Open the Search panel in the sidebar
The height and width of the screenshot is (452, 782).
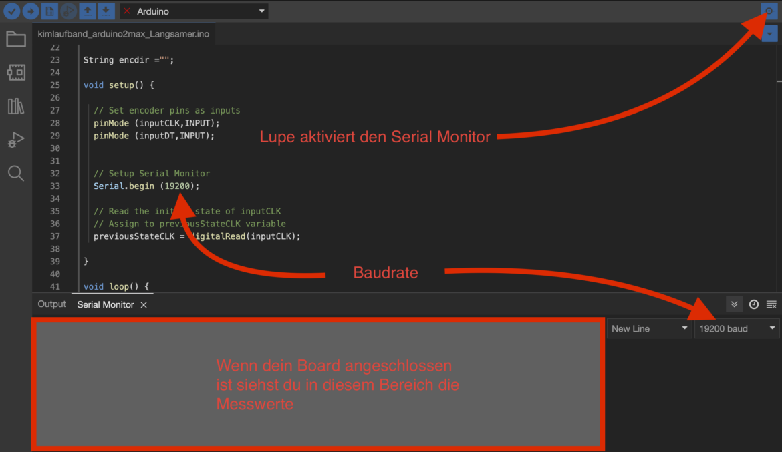(15, 173)
